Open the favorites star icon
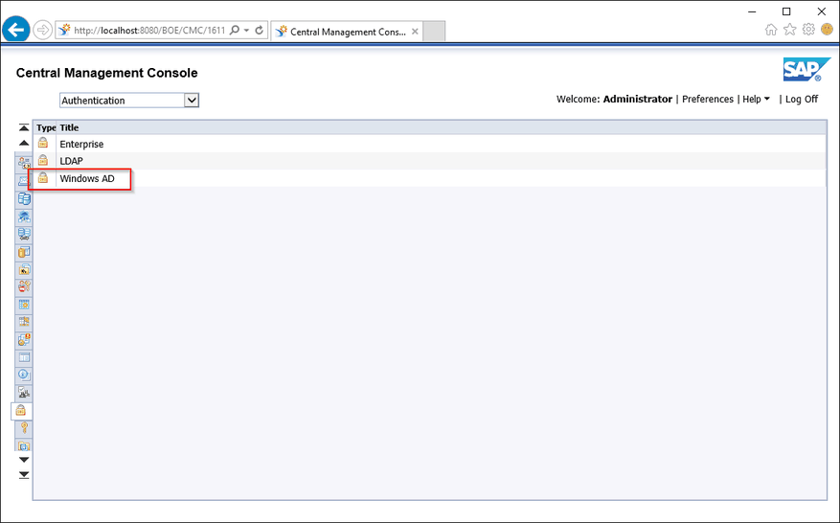 click(x=789, y=30)
